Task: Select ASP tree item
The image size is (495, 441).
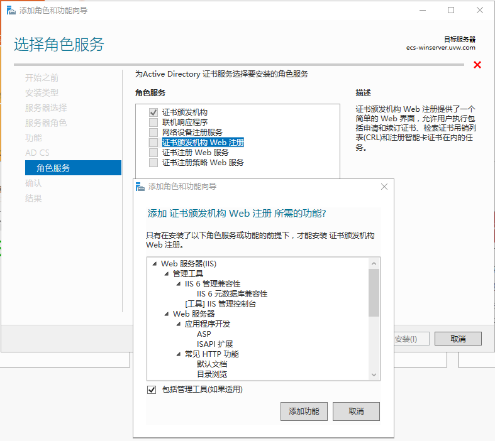Action: click(204, 334)
